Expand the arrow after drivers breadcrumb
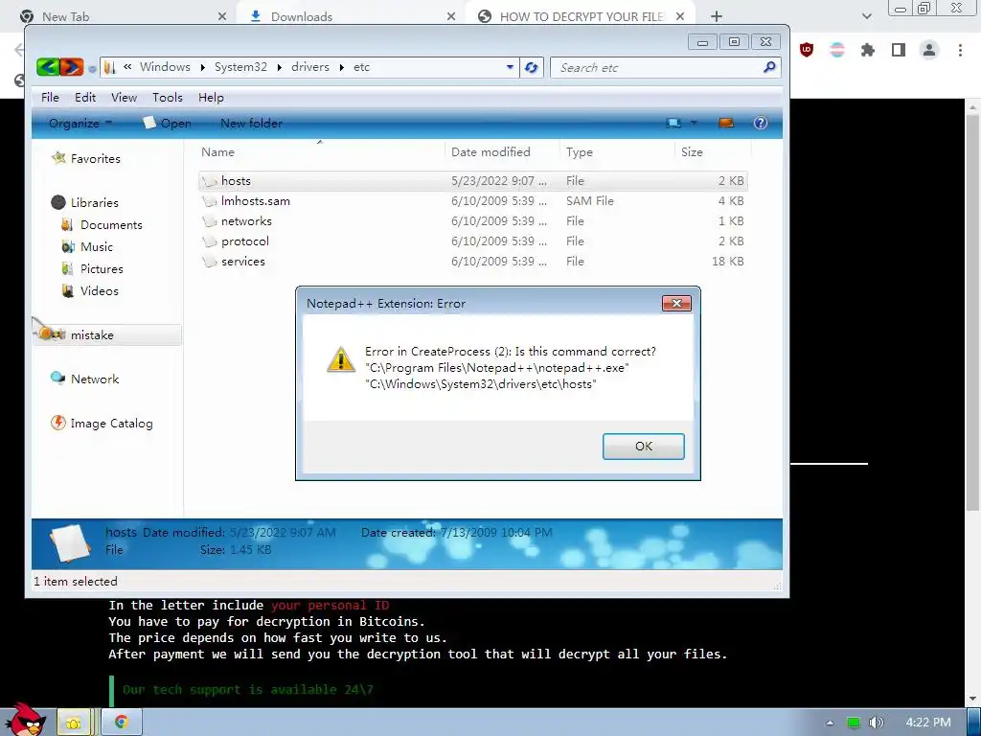 pos(342,68)
